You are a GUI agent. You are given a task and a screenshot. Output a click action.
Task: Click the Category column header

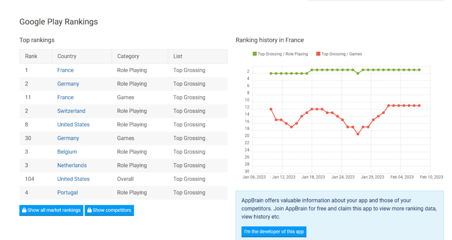(128, 56)
